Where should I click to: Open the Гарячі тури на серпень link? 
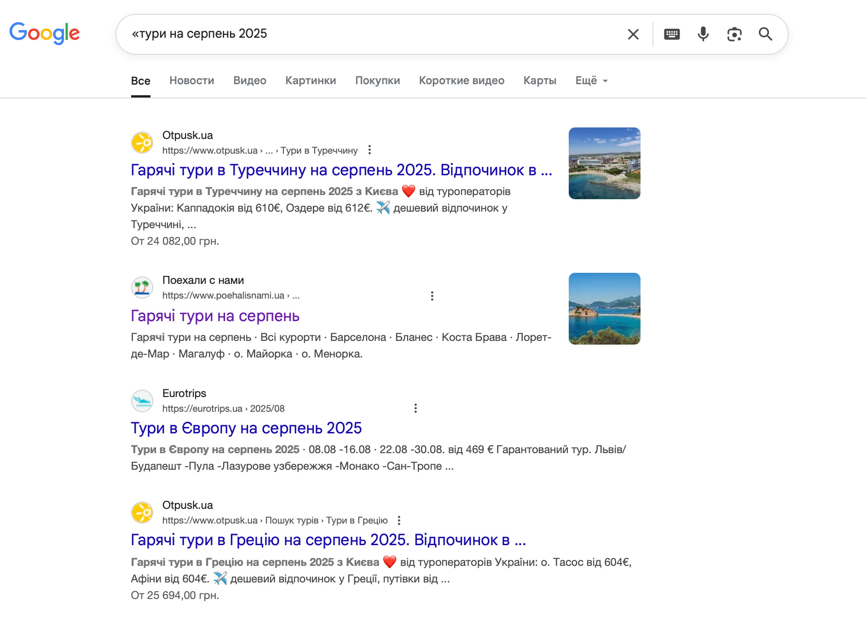coord(215,316)
